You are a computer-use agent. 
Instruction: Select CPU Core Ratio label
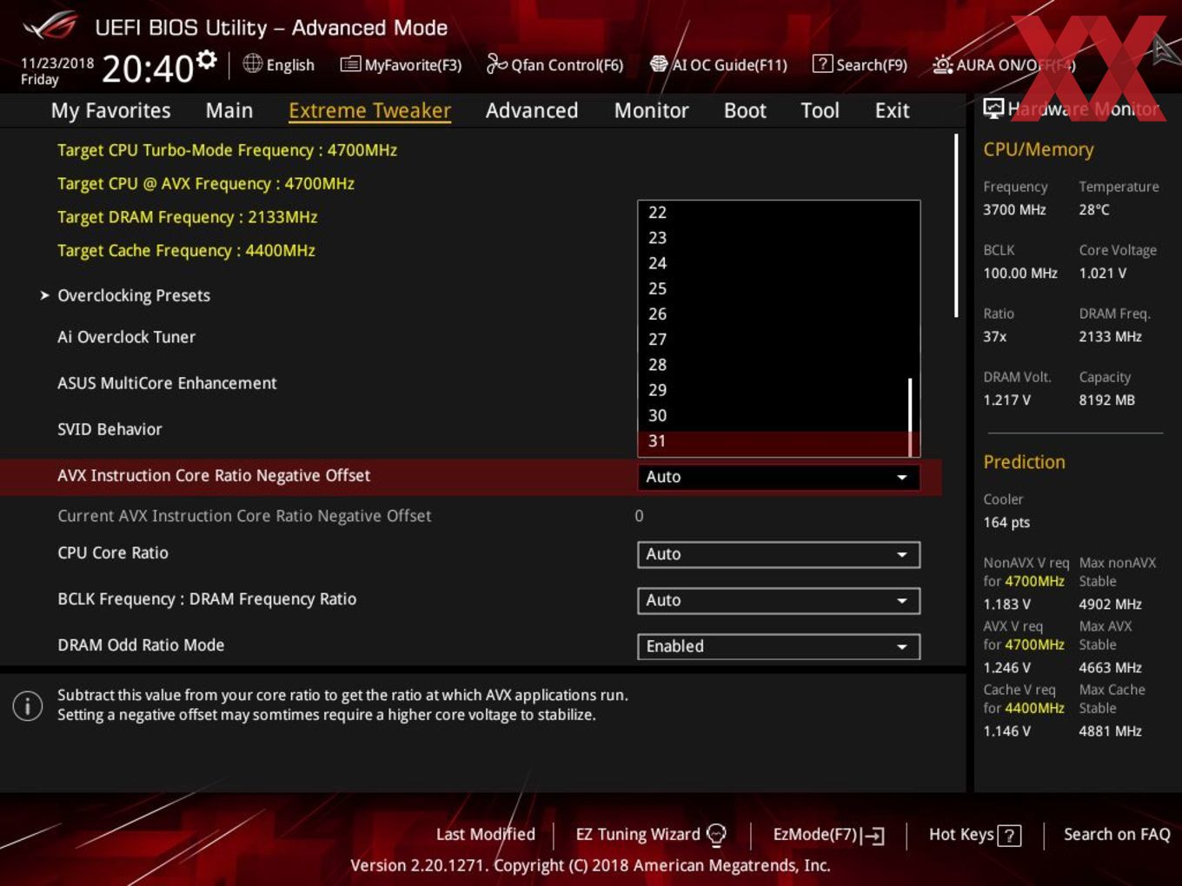click(113, 553)
